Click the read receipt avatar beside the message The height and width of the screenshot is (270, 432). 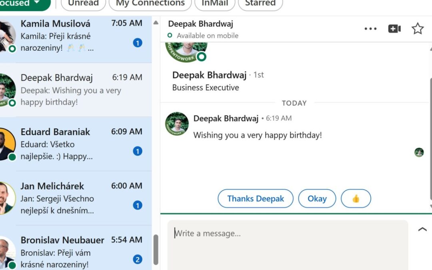[x=419, y=152]
